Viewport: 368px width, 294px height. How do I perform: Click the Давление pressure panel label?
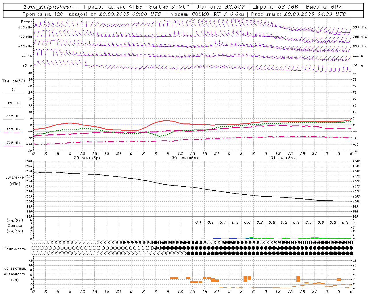(x=15, y=177)
